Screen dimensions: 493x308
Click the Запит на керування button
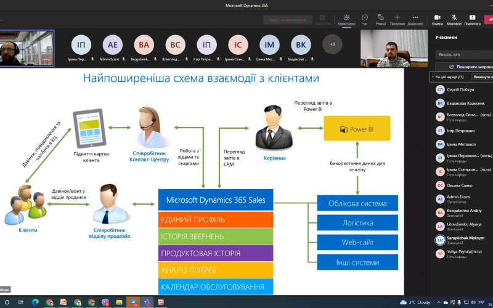287,20
